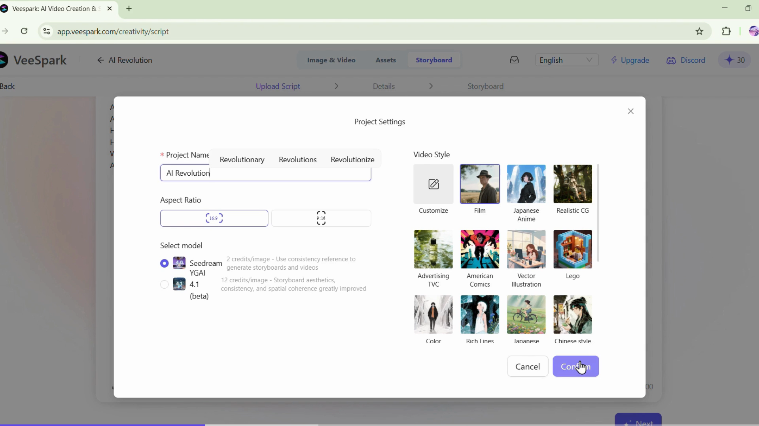Confirm the project settings

[x=575, y=366]
